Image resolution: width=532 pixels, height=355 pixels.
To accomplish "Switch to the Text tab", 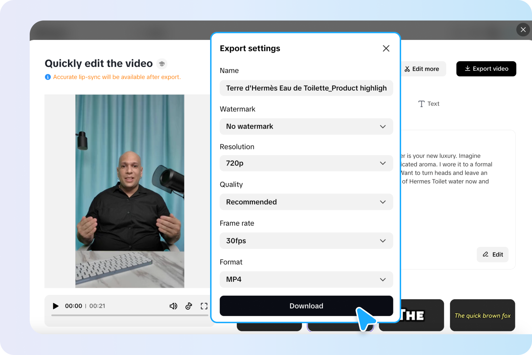I will click(429, 104).
